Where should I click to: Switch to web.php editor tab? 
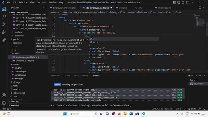coord(123,8)
